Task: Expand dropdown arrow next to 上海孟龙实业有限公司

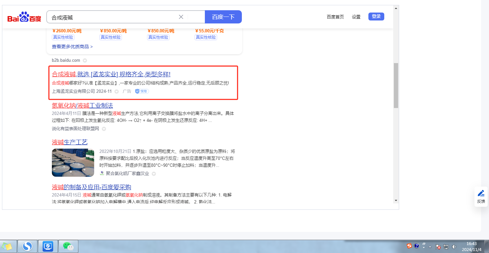Action: click(116, 91)
